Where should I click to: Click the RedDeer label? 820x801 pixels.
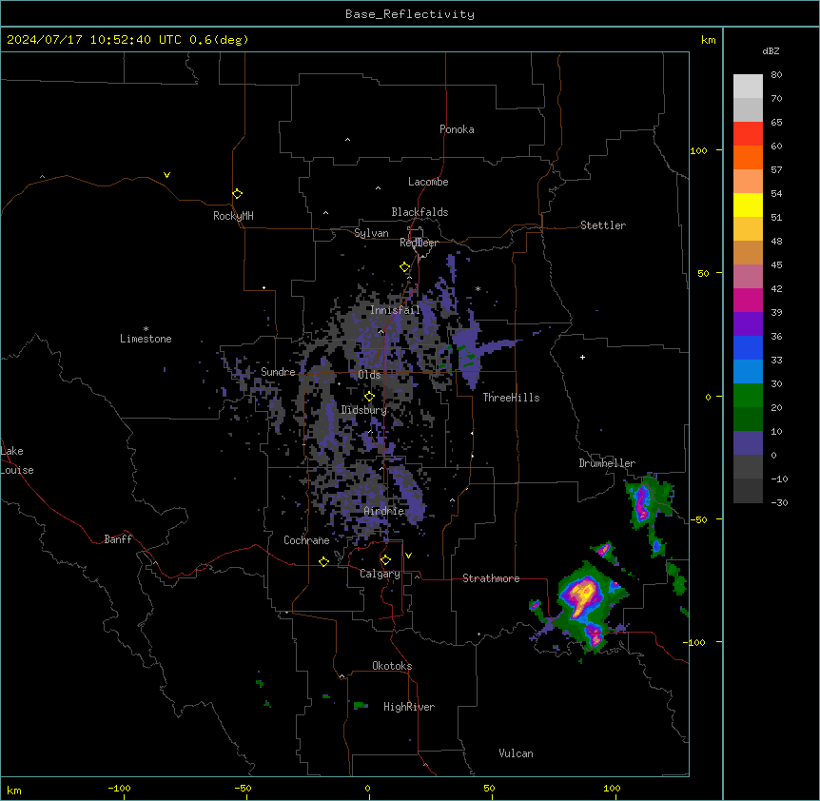point(419,243)
